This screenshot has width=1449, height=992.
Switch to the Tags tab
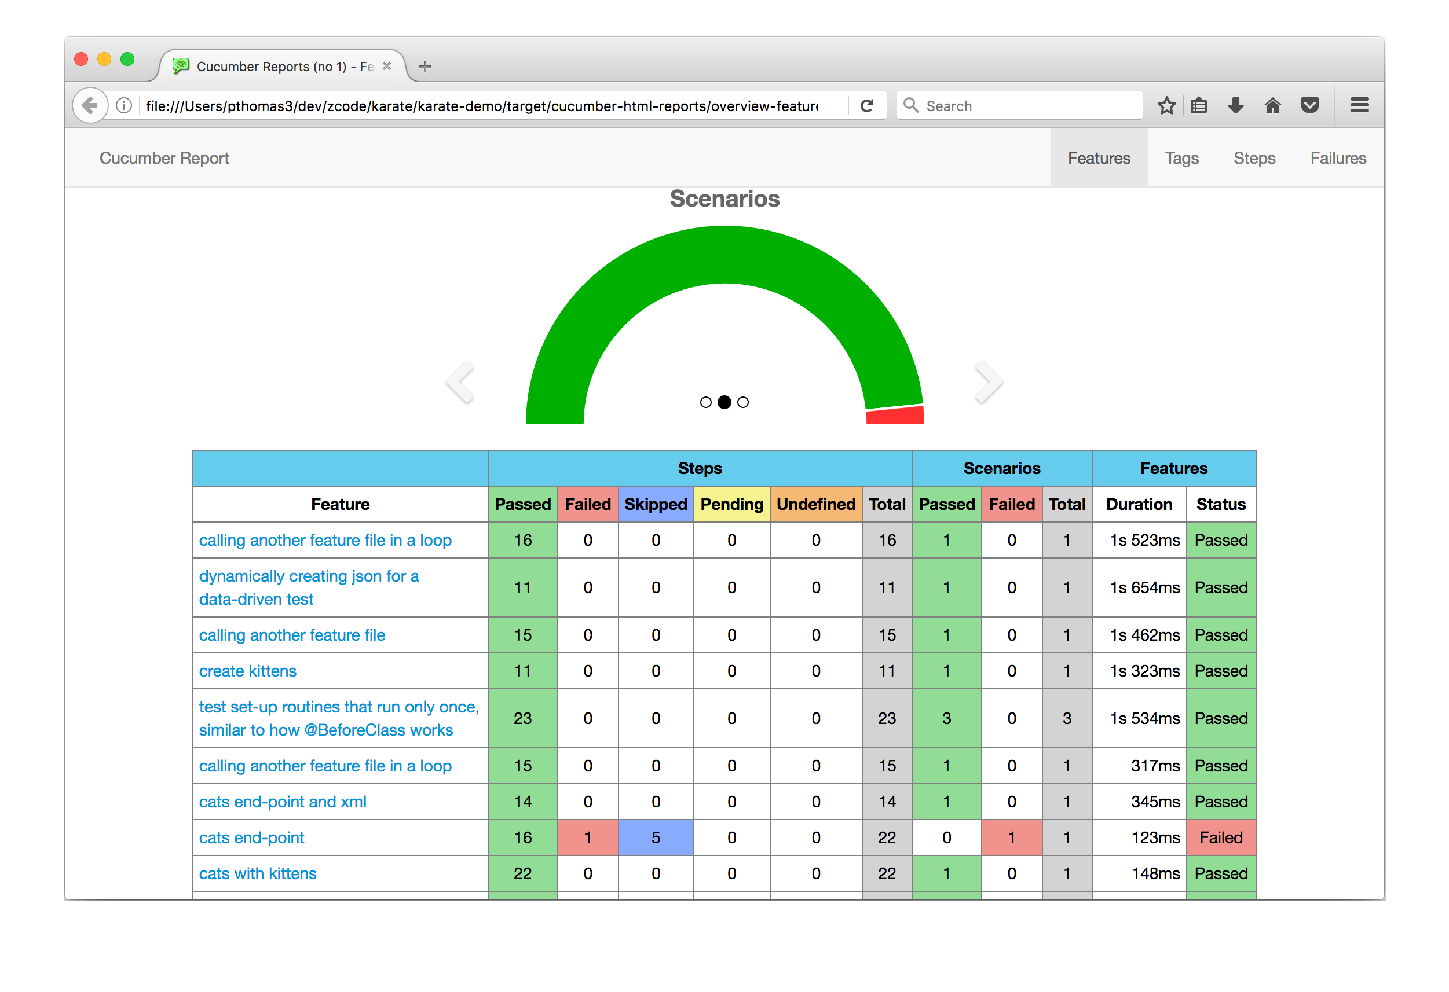(1181, 158)
